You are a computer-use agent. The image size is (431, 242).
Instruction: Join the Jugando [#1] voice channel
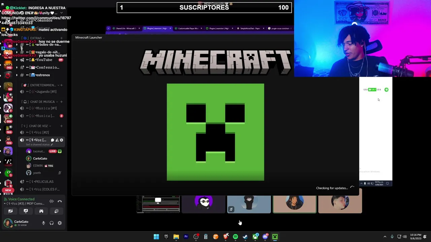click(41, 91)
